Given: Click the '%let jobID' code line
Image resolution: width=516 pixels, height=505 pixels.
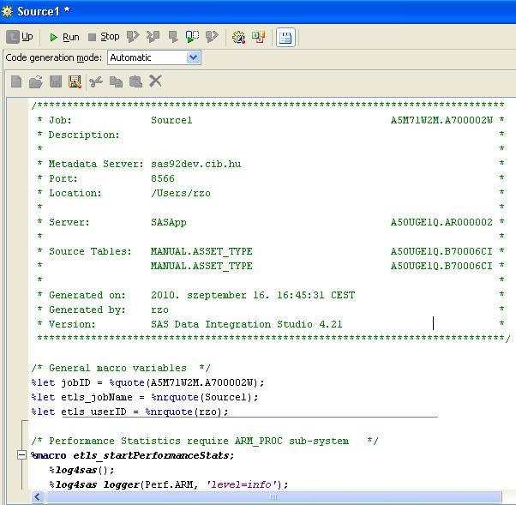Looking at the screenshot, I should pos(147,382).
